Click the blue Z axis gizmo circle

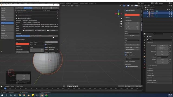coord(118,11)
